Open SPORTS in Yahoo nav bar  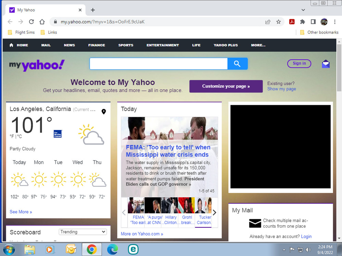126,45
